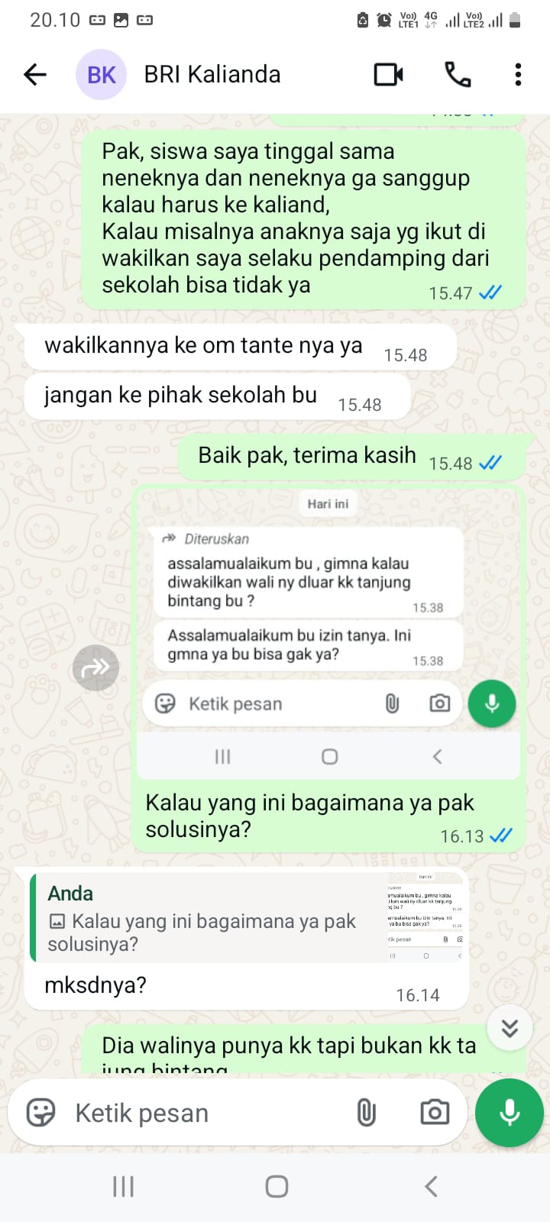
Task: Open the emoji sticker picker
Action: tap(40, 1113)
